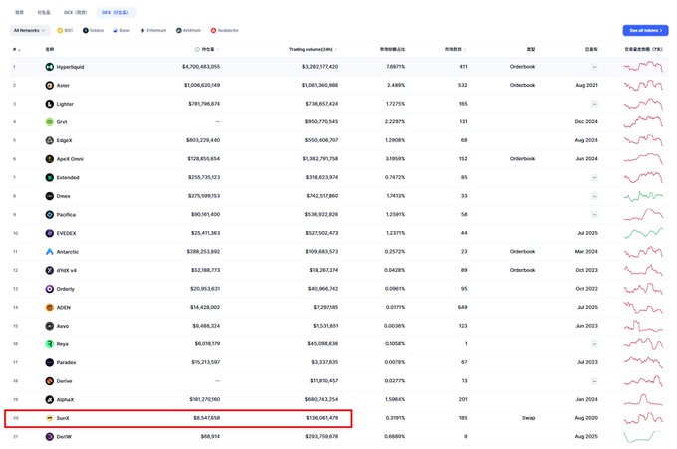677x449 pixels.
Task: Sort by Trading volume(24h) column
Action: pos(313,49)
